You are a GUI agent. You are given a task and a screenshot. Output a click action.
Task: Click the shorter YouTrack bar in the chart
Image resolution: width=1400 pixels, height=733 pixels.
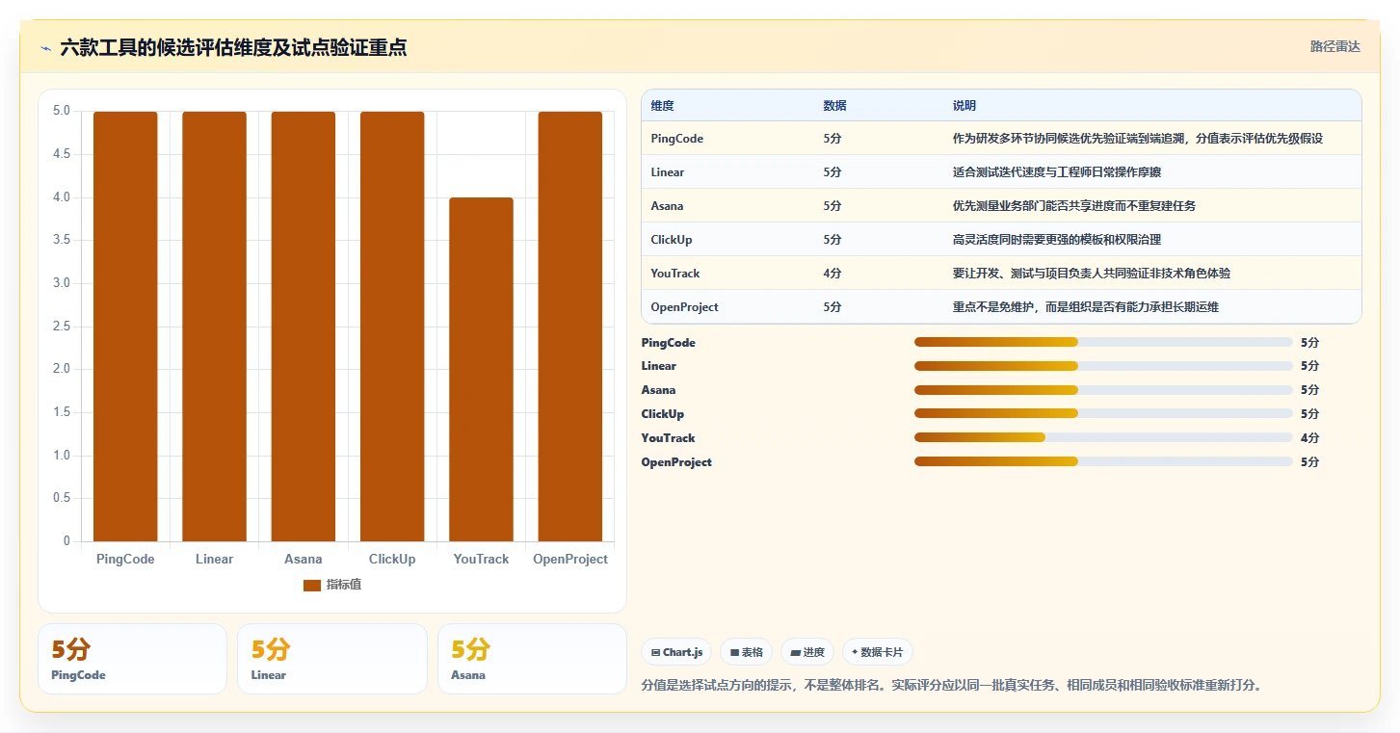click(x=481, y=370)
